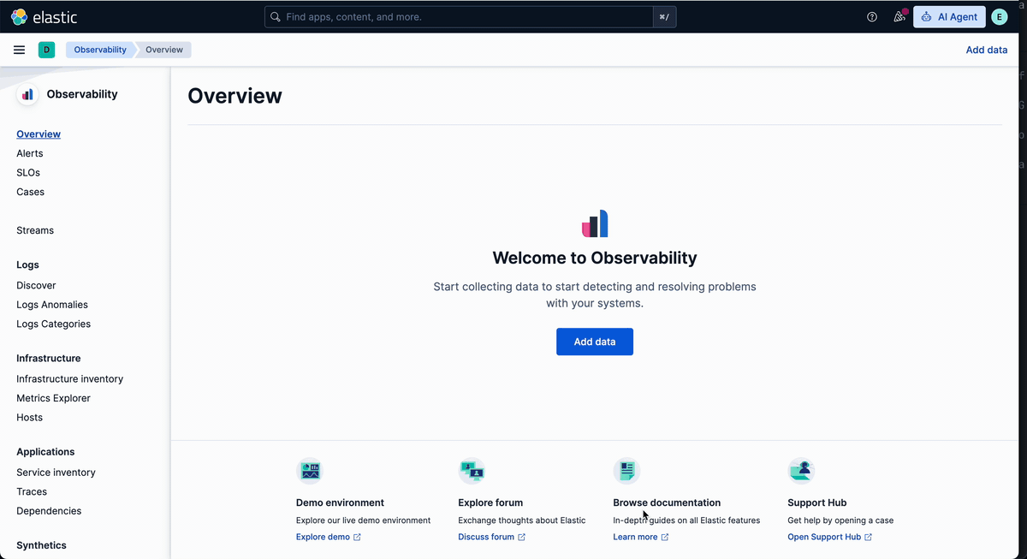
Task: Launch the AI Agent button
Action: pyautogui.click(x=949, y=17)
